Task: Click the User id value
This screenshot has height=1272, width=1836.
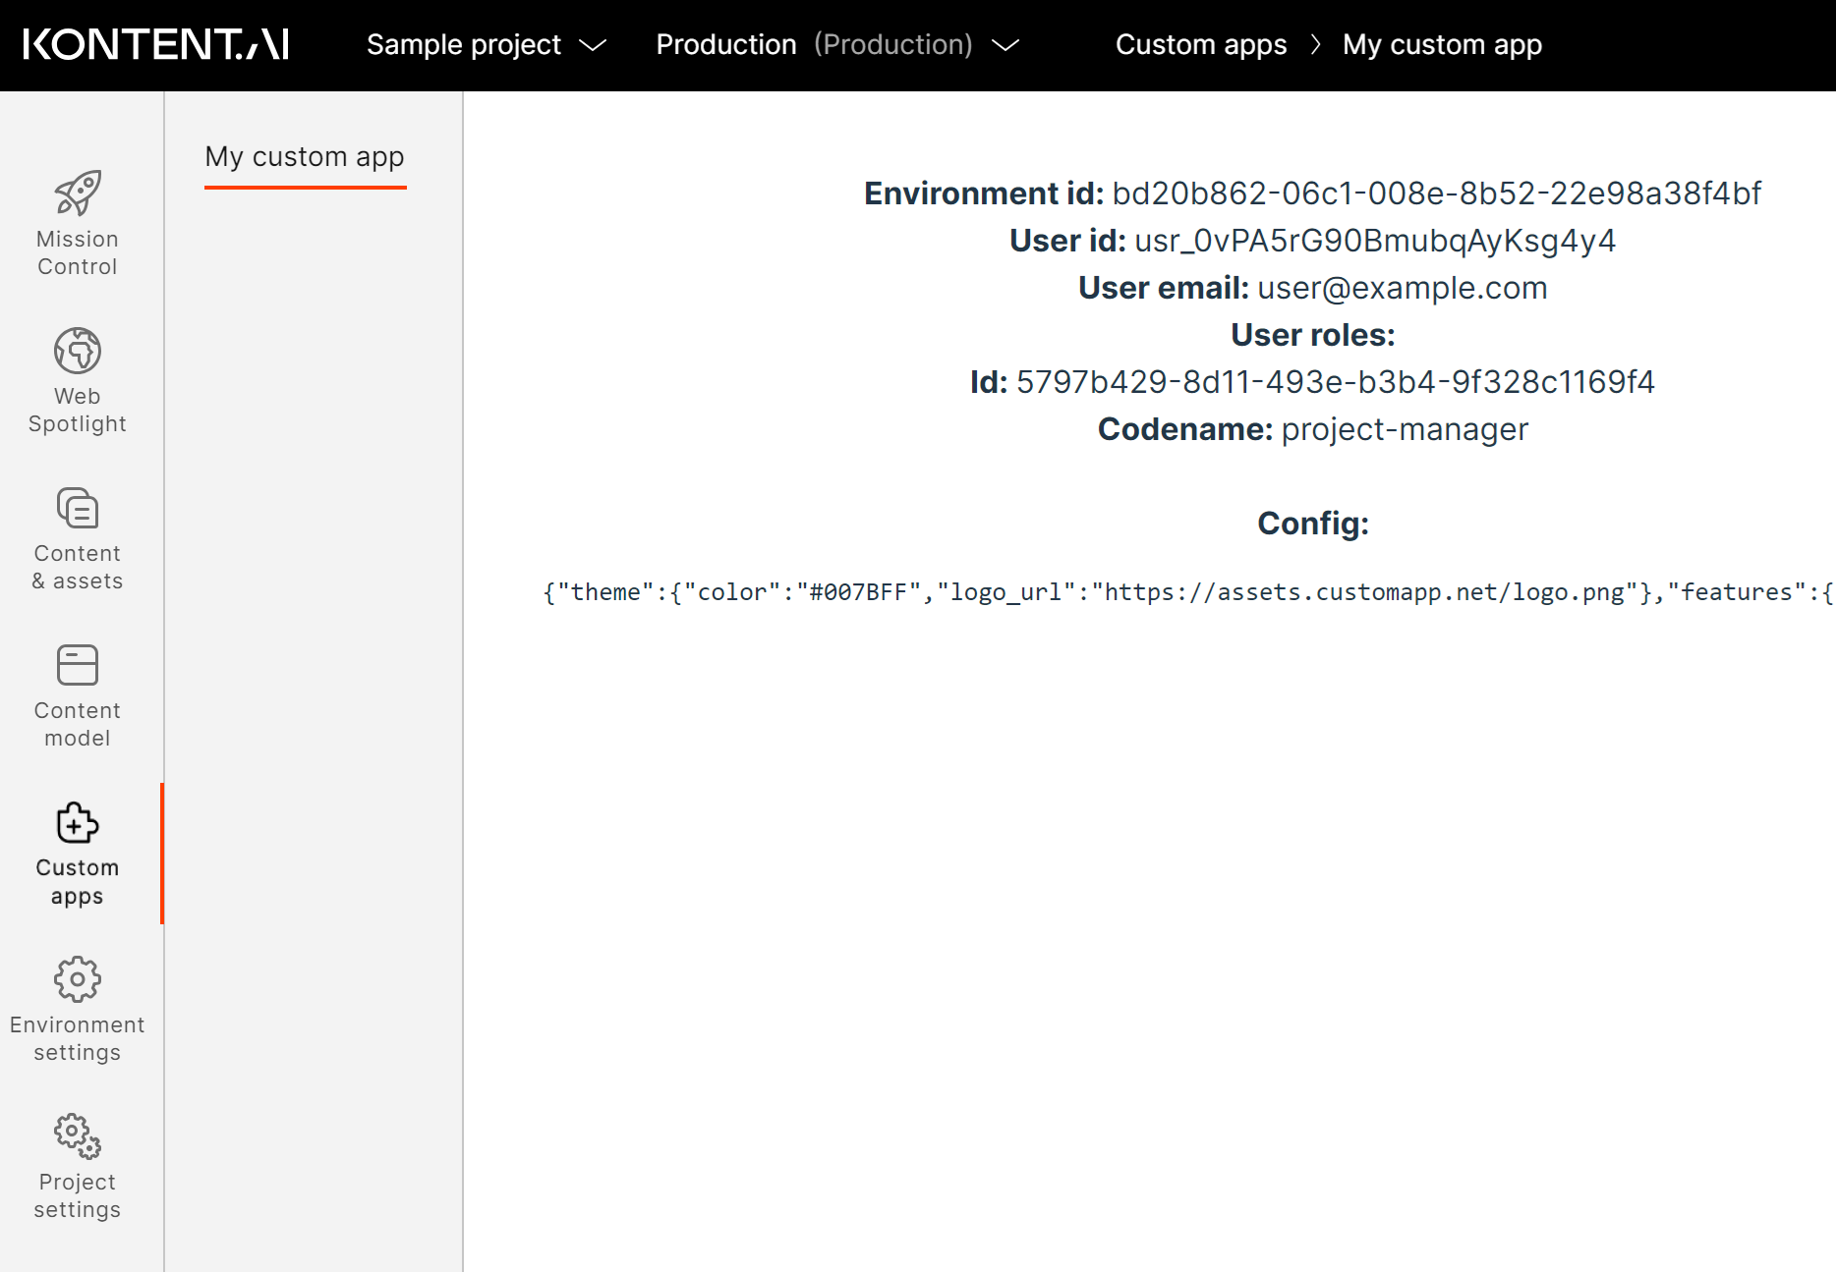Action: [x=1375, y=241]
